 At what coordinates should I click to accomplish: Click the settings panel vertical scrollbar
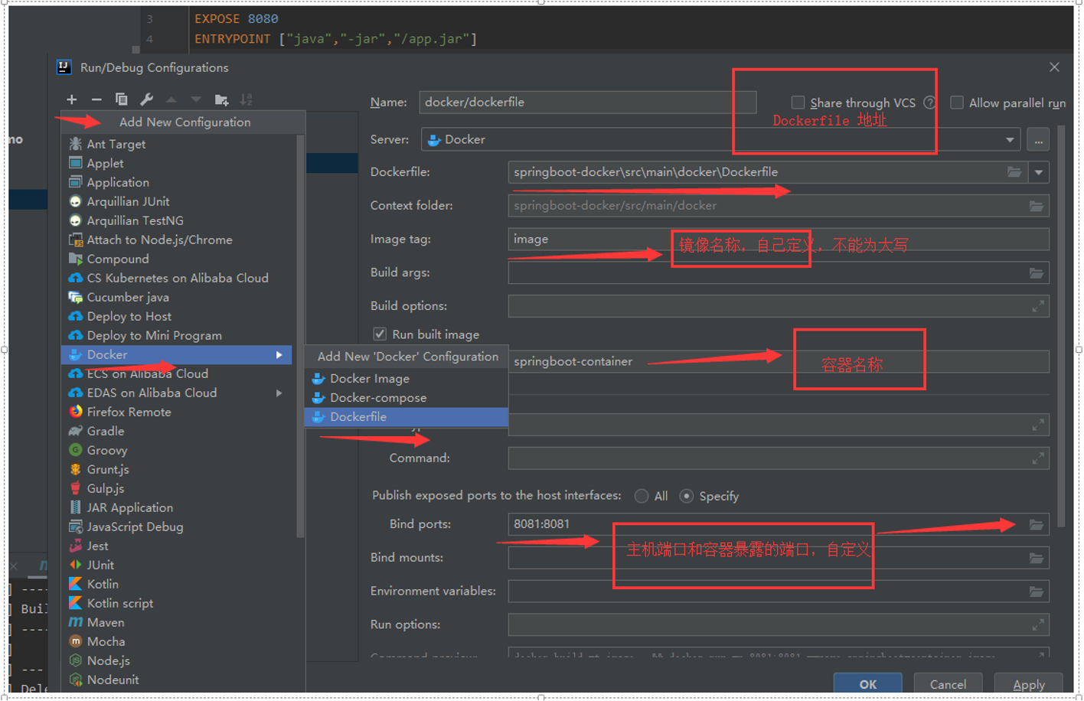coord(1061,327)
